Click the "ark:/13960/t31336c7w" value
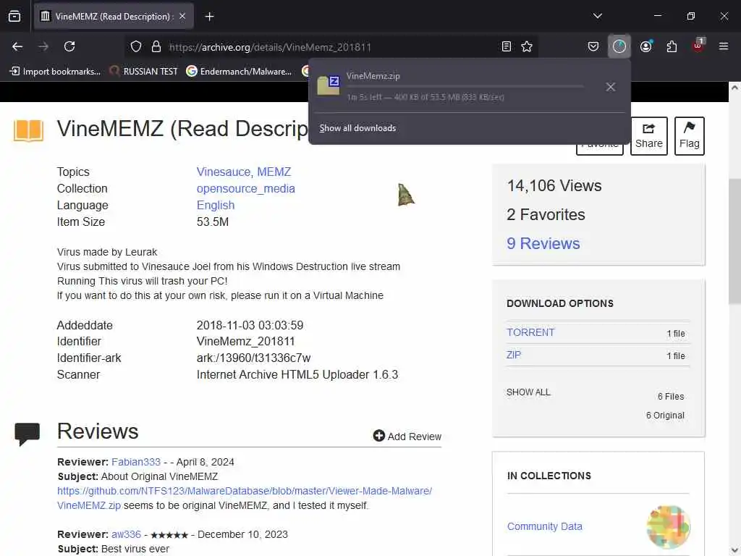Screen dimensions: 741x556 pyautogui.click(x=254, y=358)
